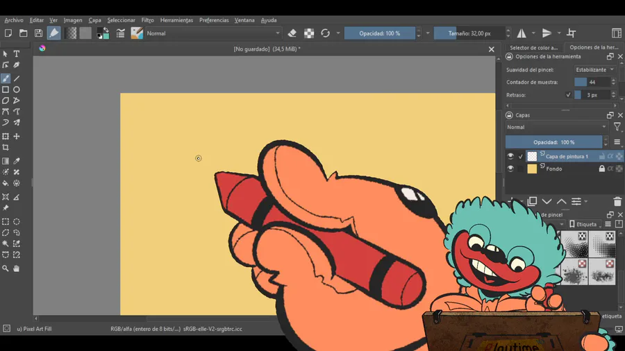The image size is (625, 351).
Task: Move layer up in Capas panel
Action: [561, 202]
